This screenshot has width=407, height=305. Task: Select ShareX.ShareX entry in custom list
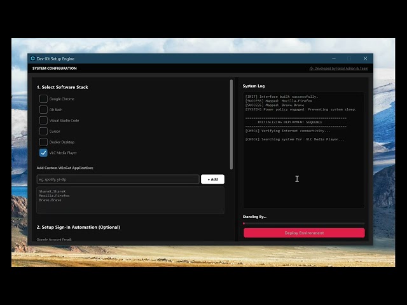point(52,191)
